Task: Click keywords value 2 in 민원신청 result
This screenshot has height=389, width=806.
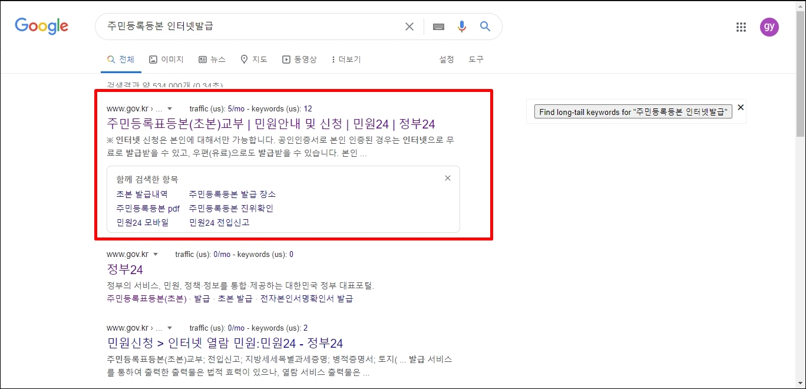Action: pos(305,328)
